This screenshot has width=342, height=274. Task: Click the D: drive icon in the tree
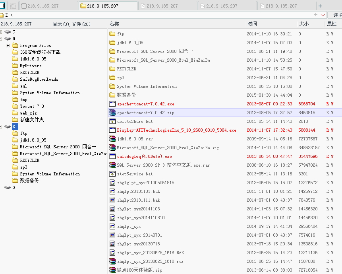(x=8, y=39)
